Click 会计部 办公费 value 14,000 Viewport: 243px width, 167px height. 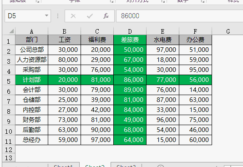(195, 90)
